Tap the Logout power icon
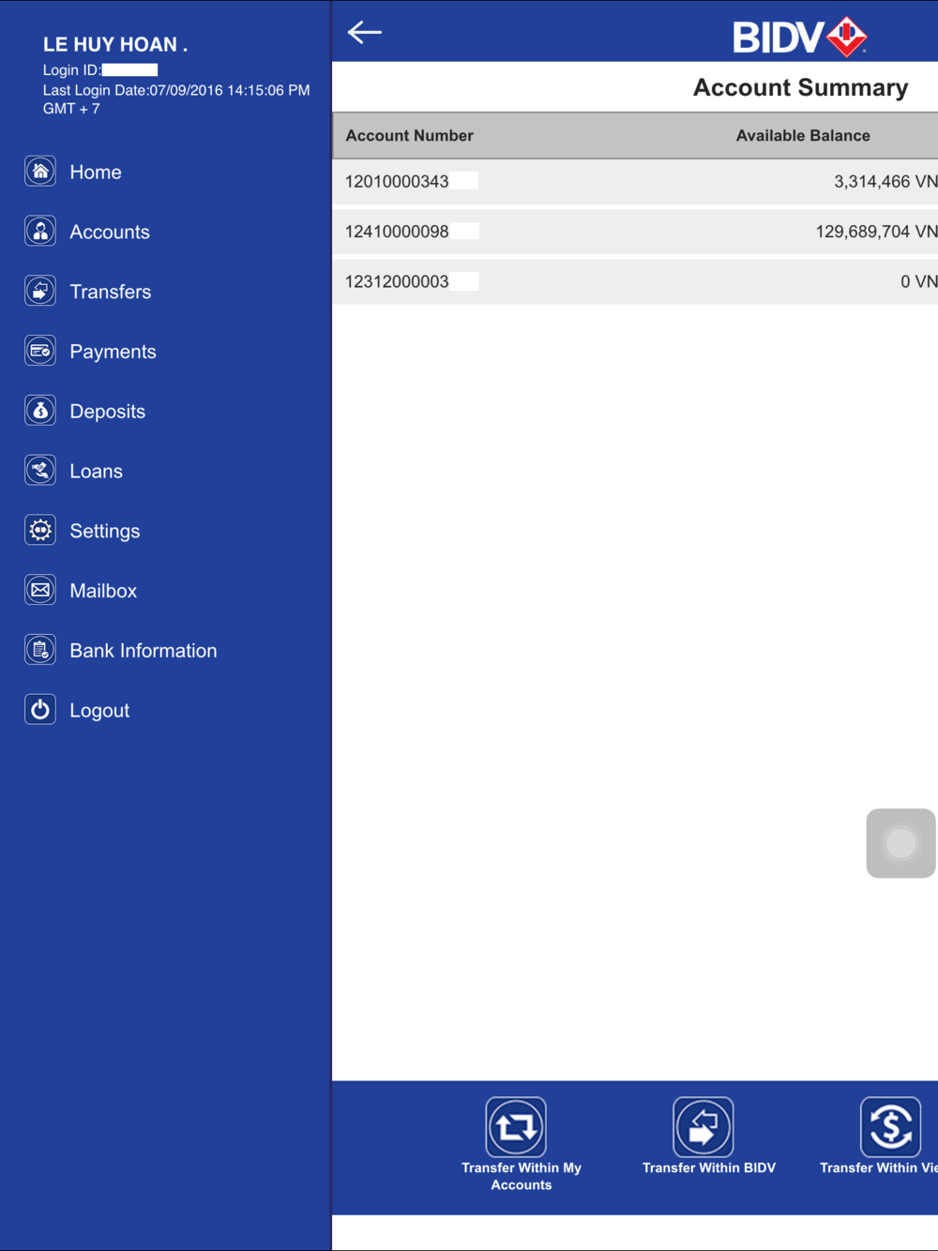This screenshot has width=938, height=1251. coord(40,710)
